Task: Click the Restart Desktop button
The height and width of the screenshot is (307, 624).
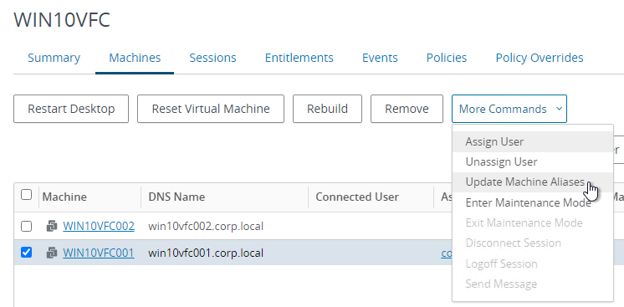Action: coord(71,109)
